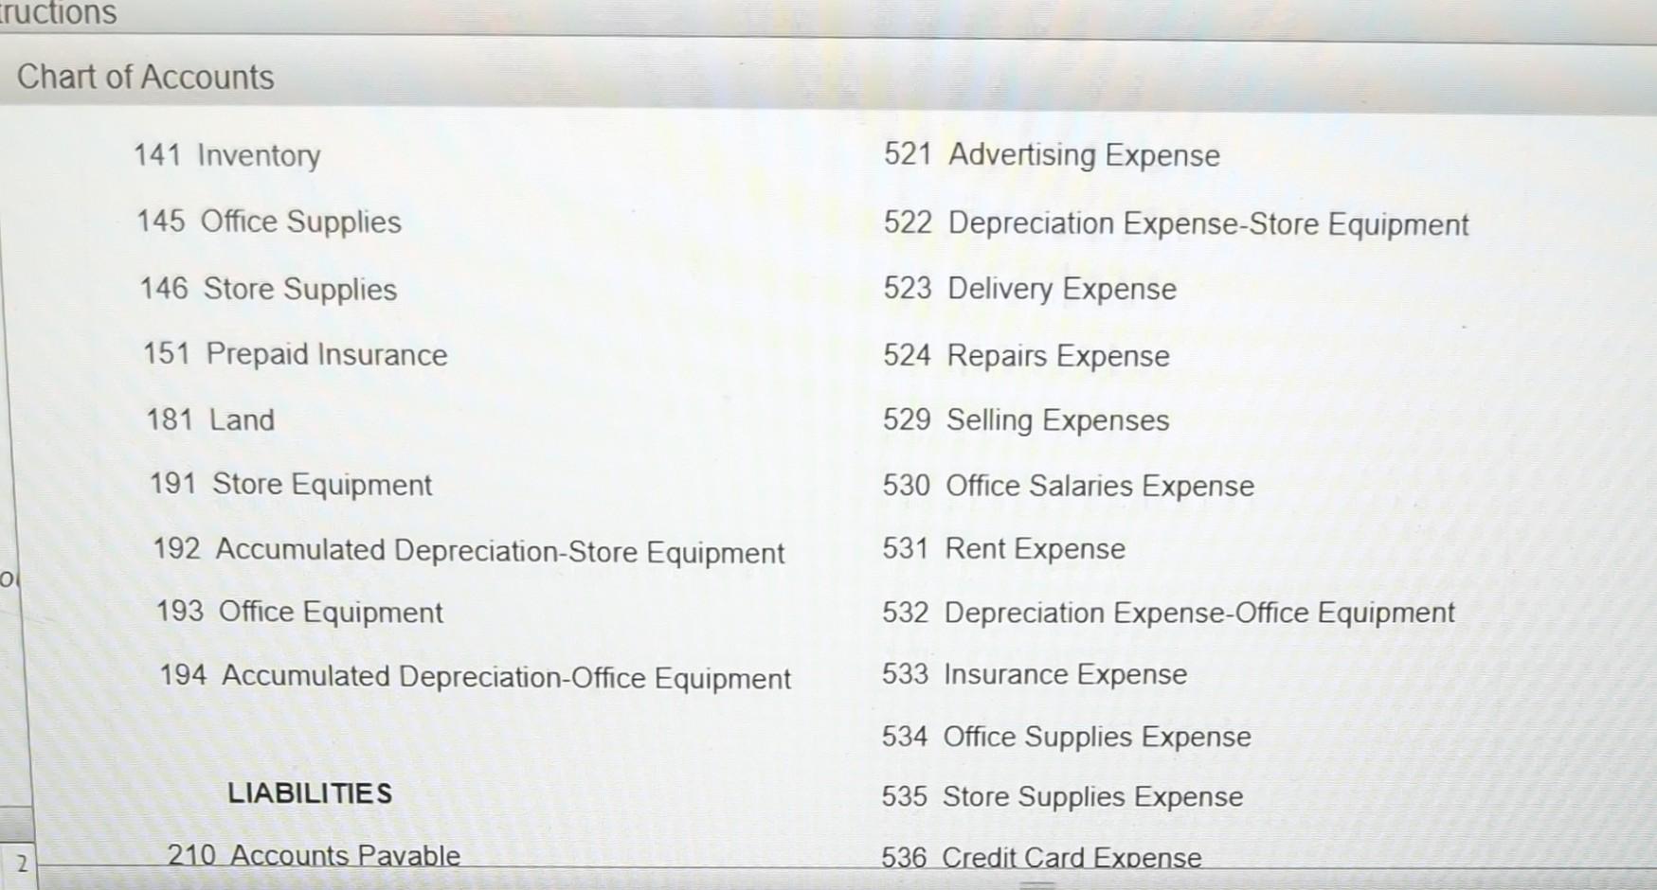The image size is (1657, 890).
Task: Switch to the Instructions tab
Action: coord(59,13)
